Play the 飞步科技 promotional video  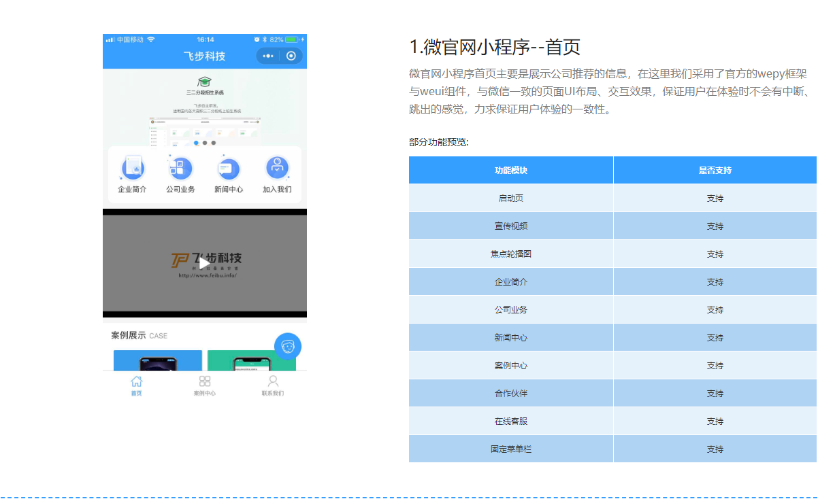[x=205, y=263]
